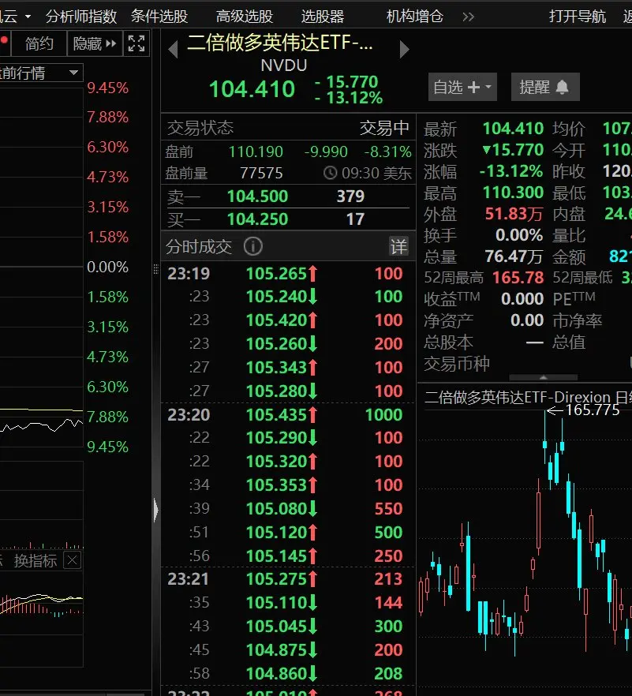Click the 外盘 value 51.83万
Viewport: 632px width, 696px height.
[x=514, y=214]
